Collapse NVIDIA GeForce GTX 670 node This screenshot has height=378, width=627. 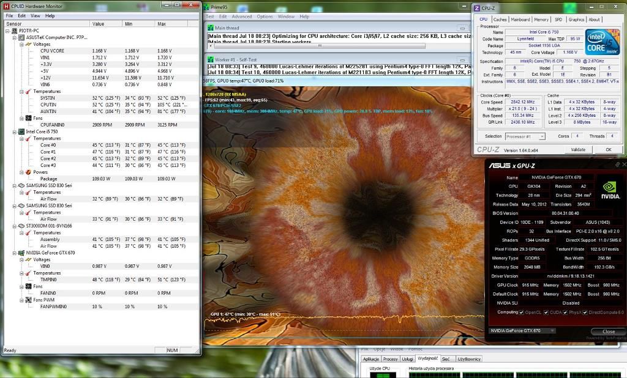(x=15, y=253)
